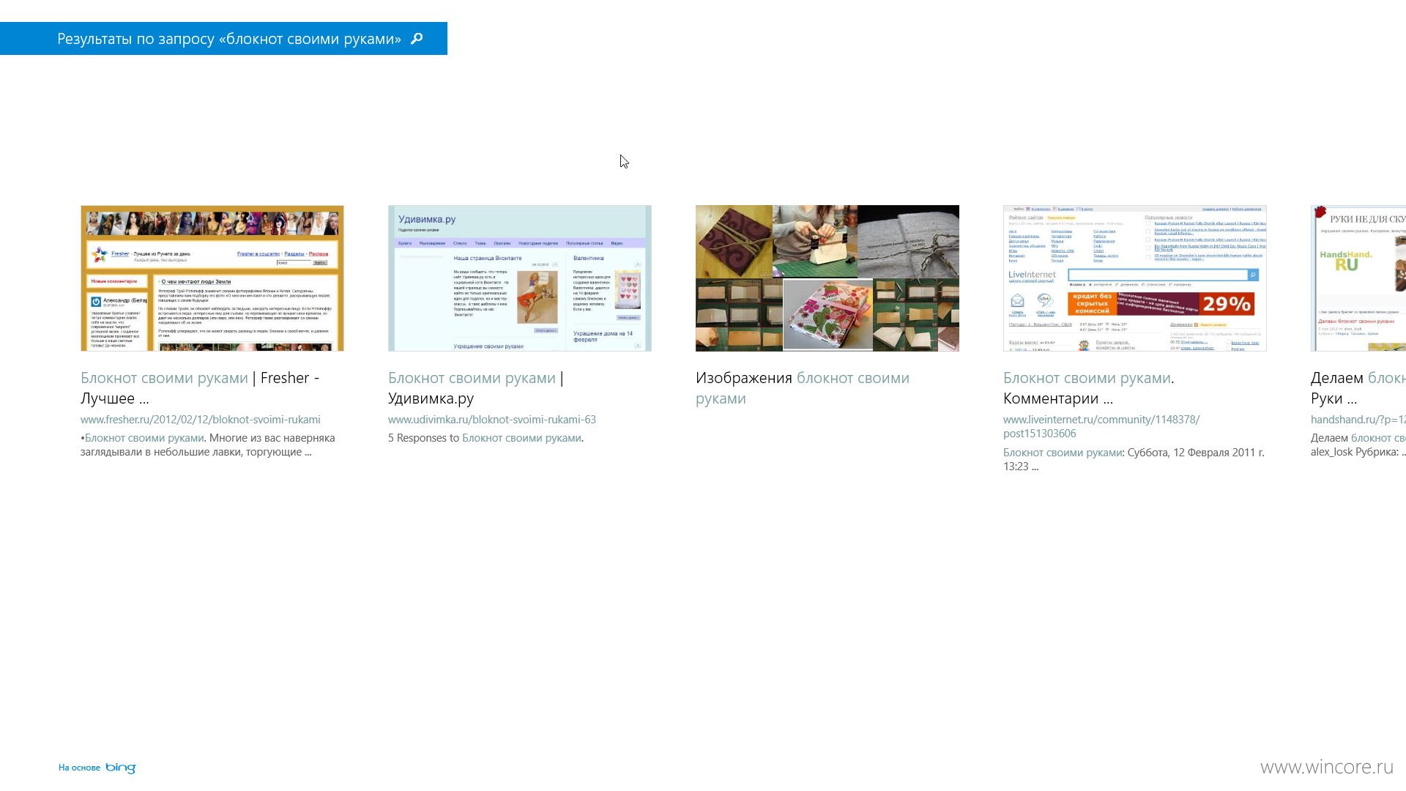Image resolution: width=1406 pixels, height=791 pixels.
Task: Click the 'alex_losk Рубрика' snippet text
Action: pyautogui.click(x=1358, y=452)
